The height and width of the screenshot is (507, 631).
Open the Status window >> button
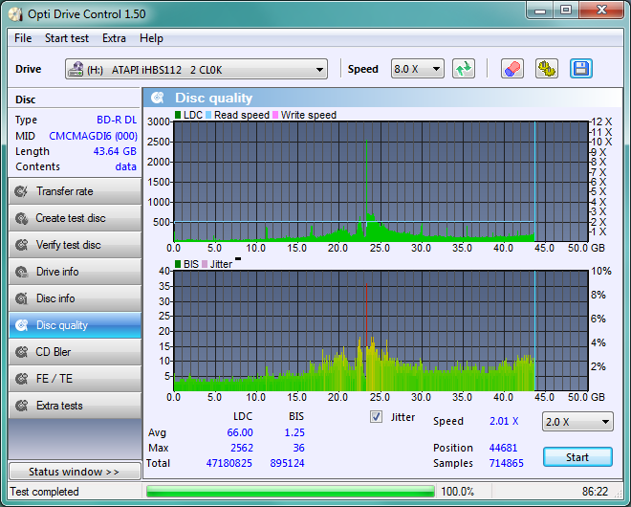(75, 472)
